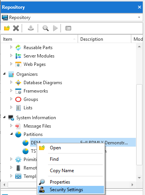Open the Repository dropdown arrow

pyautogui.click(x=139, y=17)
